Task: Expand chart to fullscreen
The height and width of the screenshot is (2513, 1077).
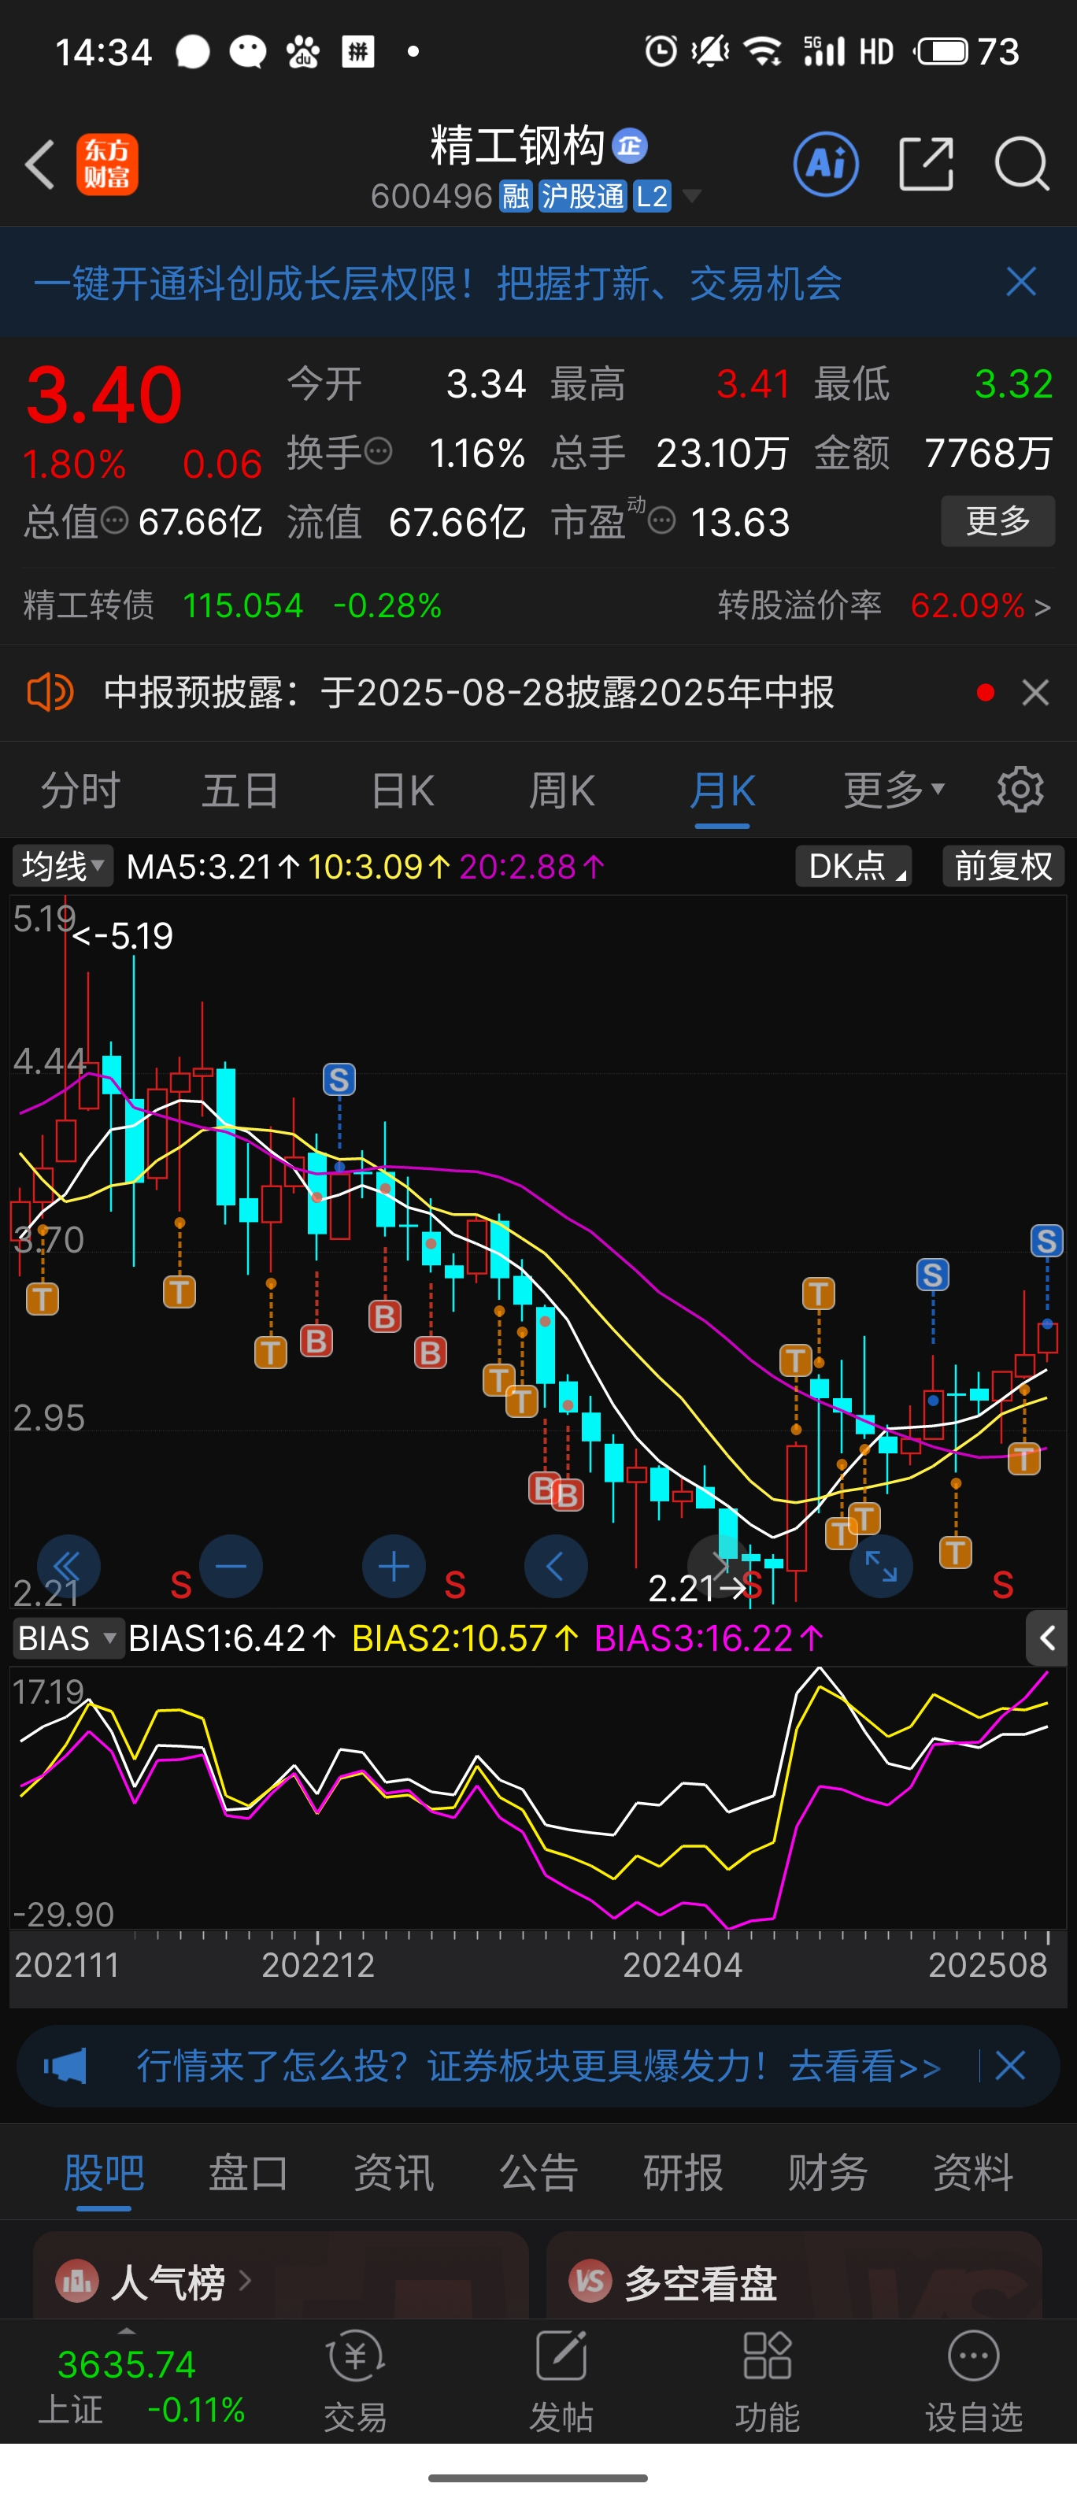Action: (x=881, y=1567)
